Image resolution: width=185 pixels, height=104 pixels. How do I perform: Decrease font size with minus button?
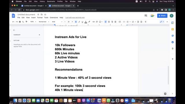tap(65, 22)
